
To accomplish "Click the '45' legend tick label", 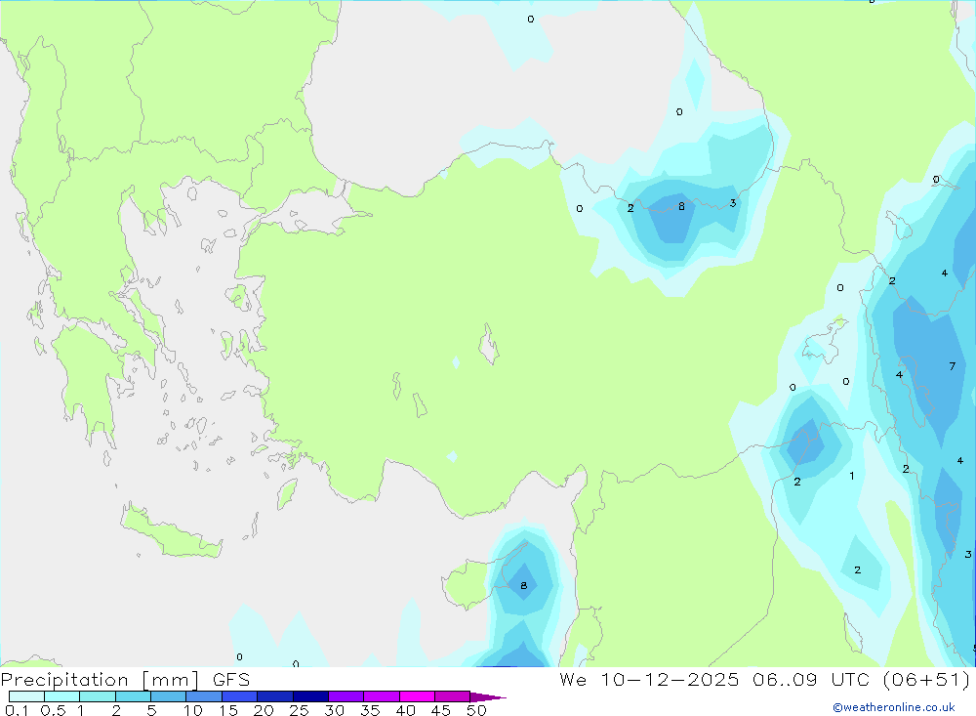I will 441,710.
